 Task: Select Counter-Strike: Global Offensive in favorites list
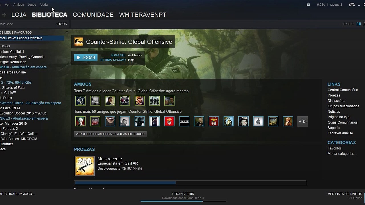[x=32, y=38]
